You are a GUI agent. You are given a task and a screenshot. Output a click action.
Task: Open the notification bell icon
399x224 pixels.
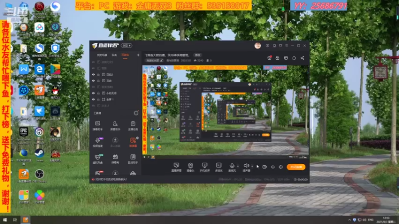click(294, 58)
